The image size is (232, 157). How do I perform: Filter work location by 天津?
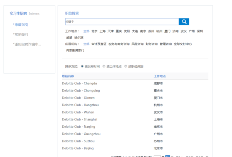111,31
